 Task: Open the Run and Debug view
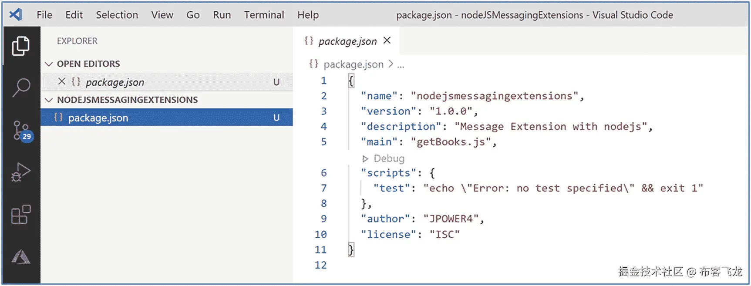click(x=20, y=172)
